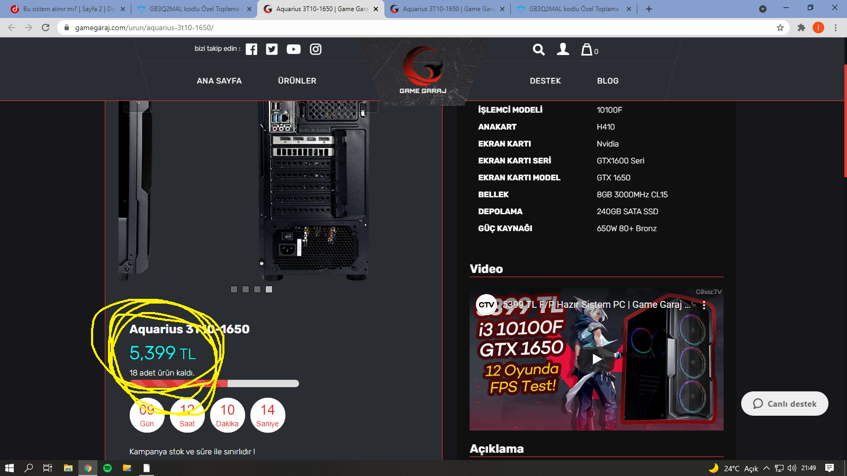847x476 pixels.
Task: Open the Chrome profile avatar
Action: [x=818, y=28]
